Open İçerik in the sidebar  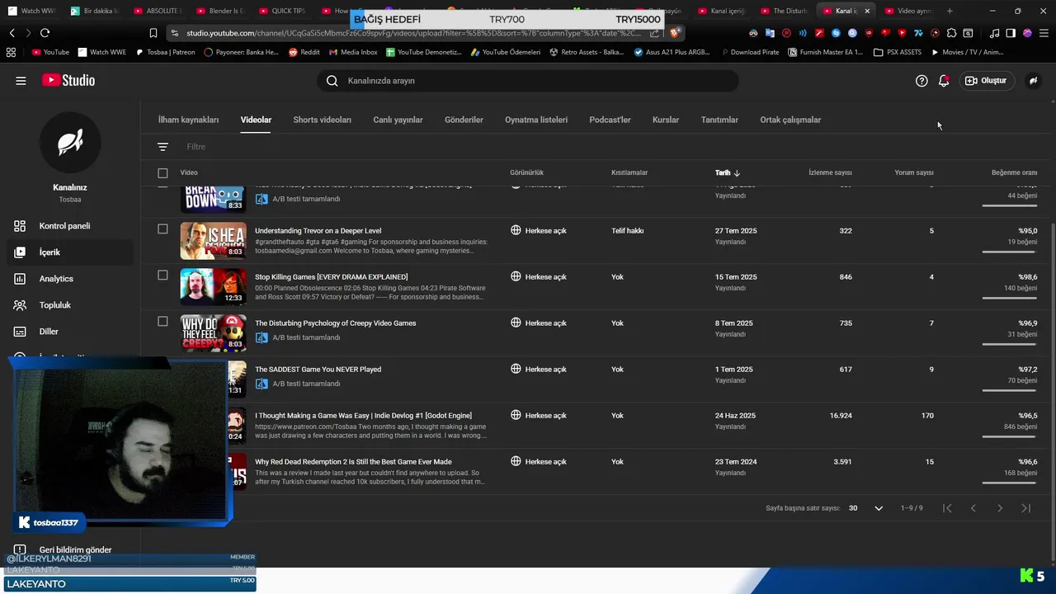[x=69, y=252]
